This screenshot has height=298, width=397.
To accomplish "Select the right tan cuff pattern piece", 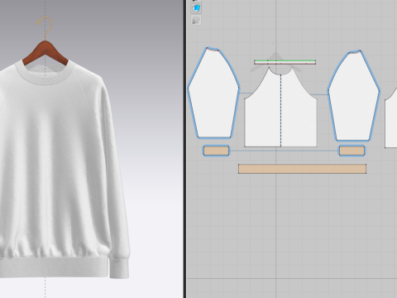I will coord(352,151).
